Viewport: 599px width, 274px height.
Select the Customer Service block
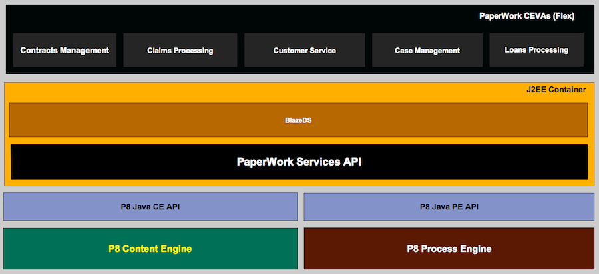304,50
